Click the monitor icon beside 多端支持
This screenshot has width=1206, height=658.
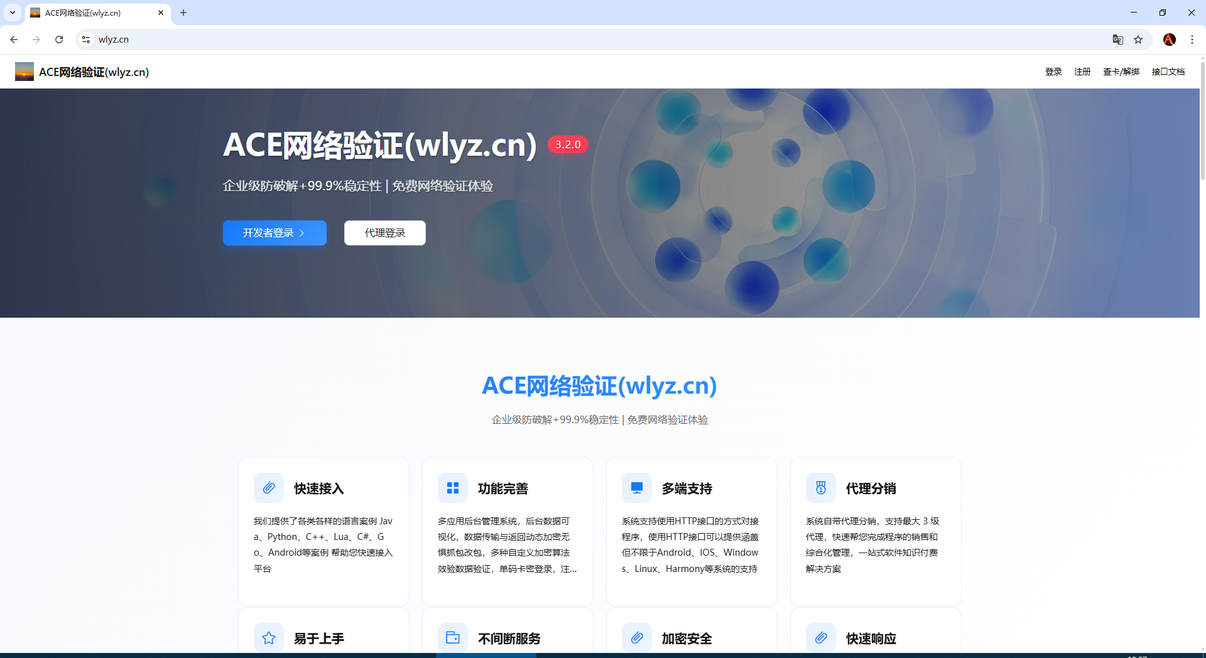point(637,488)
